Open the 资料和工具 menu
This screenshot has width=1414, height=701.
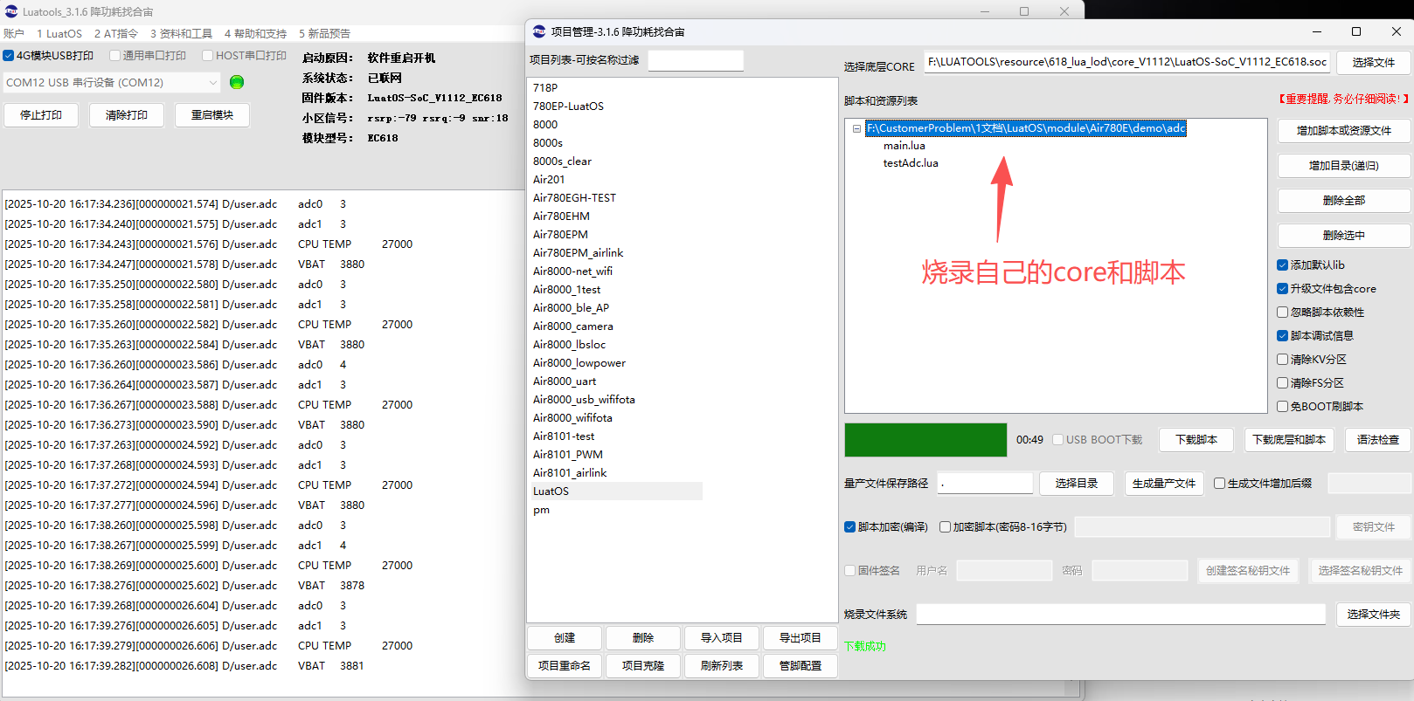[x=181, y=34]
